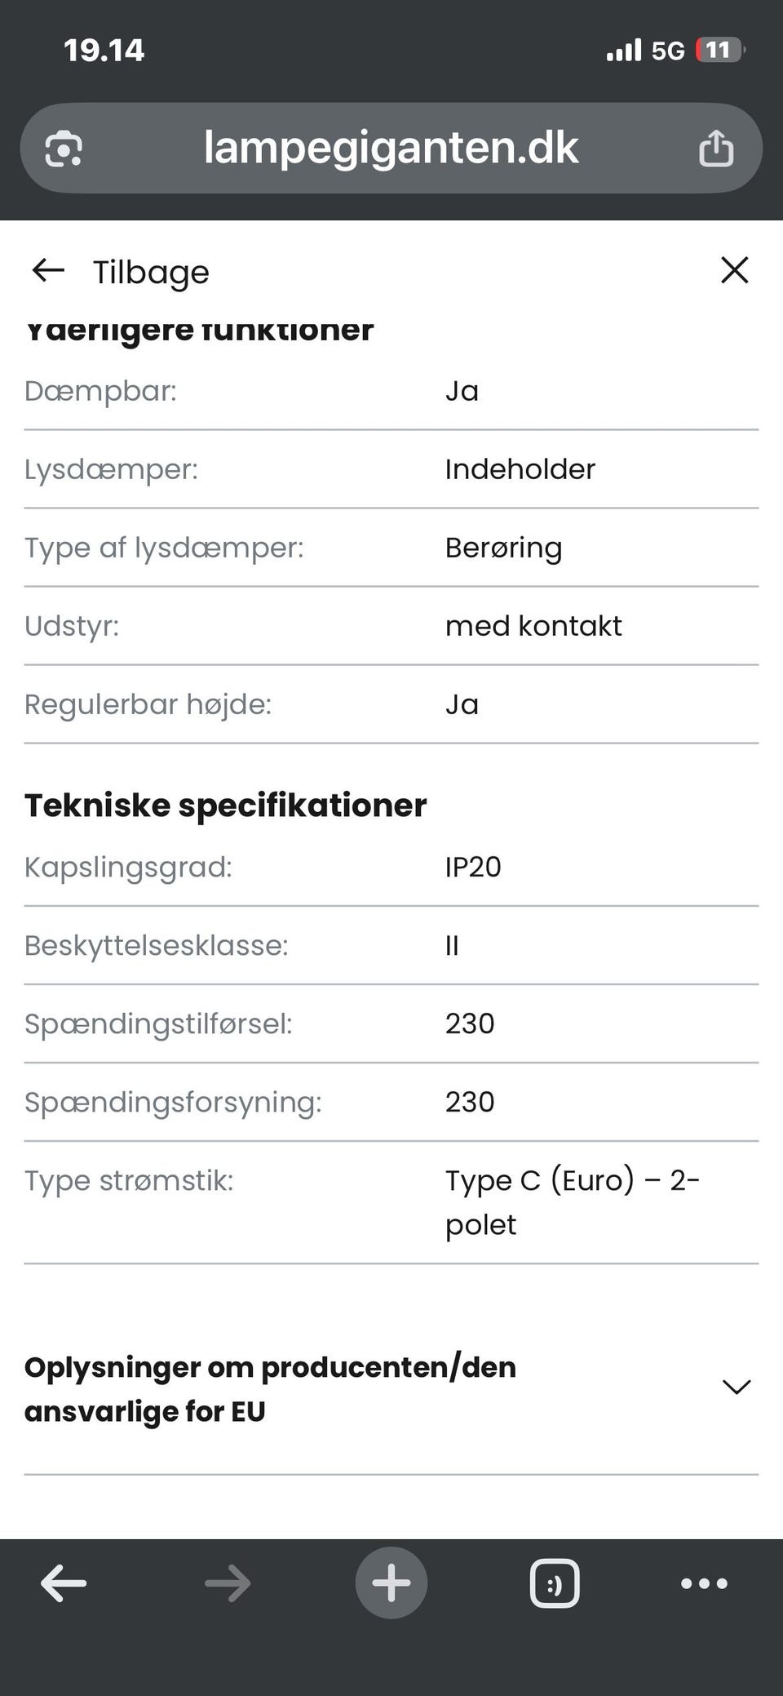The width and height of the screenshot is (783, 1696).
Task: Expand Oplysninger om producenten chevron
Action: 737,1387
